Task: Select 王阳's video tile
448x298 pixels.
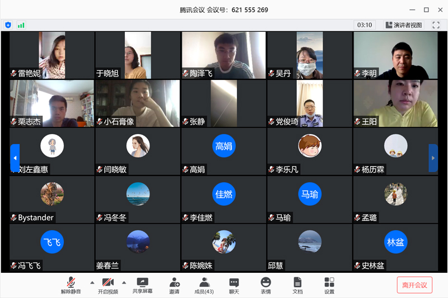Action: 395,103
